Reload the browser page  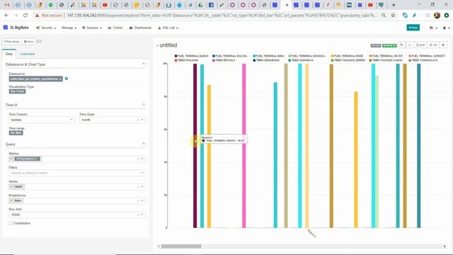click(25, 16)
